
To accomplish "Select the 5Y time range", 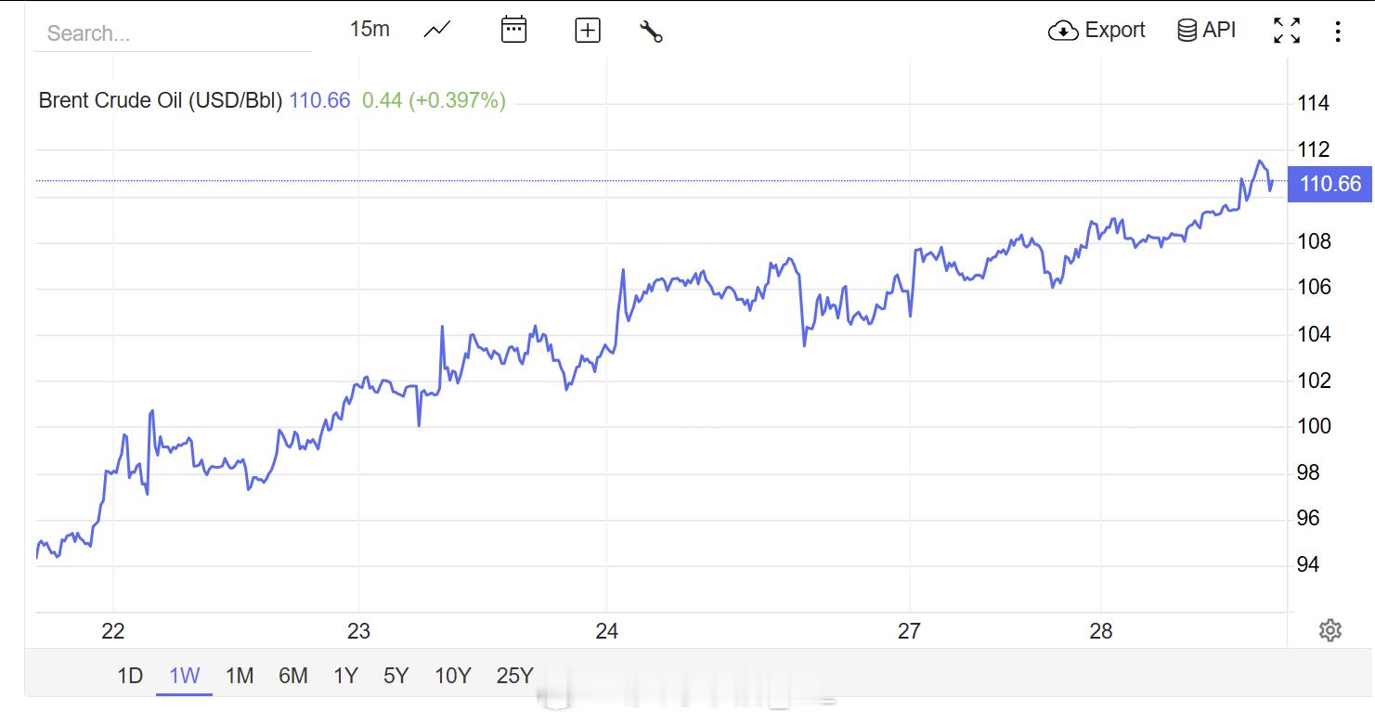I will coord(396,676).
